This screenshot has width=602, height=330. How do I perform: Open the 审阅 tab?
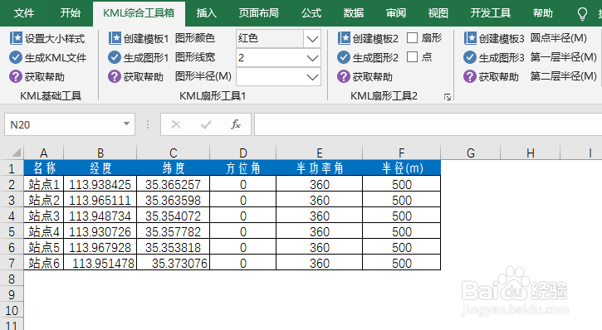396,13
